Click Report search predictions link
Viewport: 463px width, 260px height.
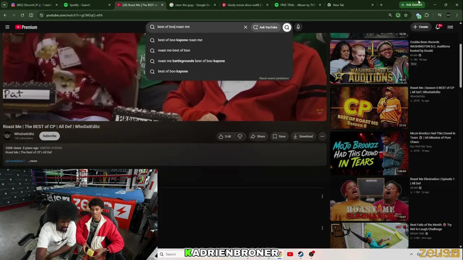pos(274,78)
